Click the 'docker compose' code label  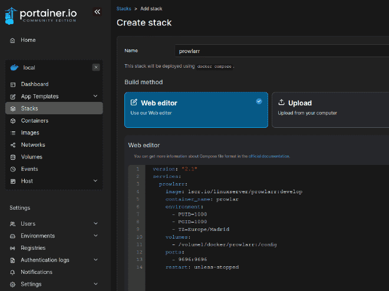215,67
